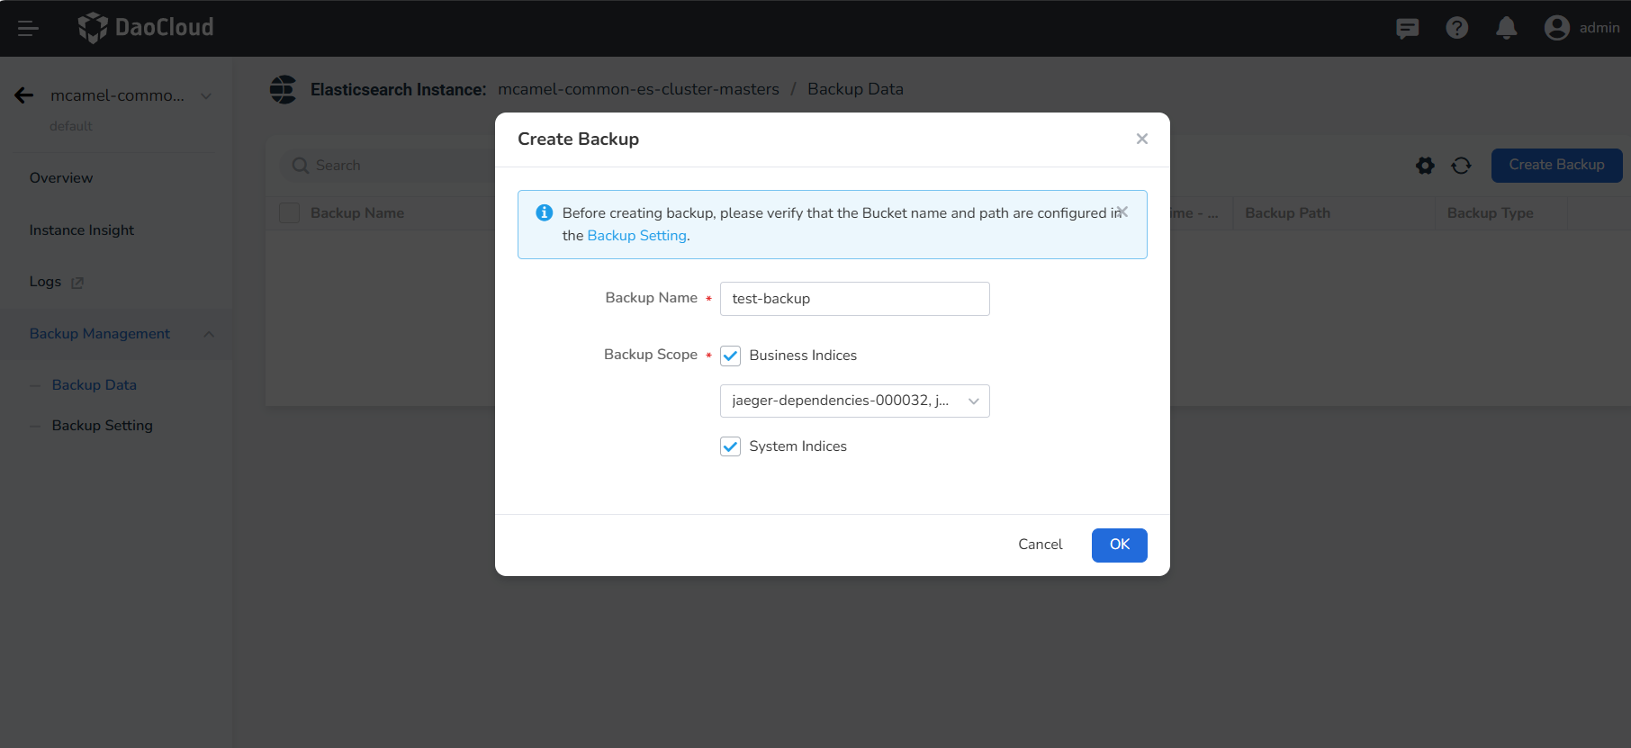Uncheck the Business Indices checkbox
This screenshot has height=748, width=1631.
730,356
